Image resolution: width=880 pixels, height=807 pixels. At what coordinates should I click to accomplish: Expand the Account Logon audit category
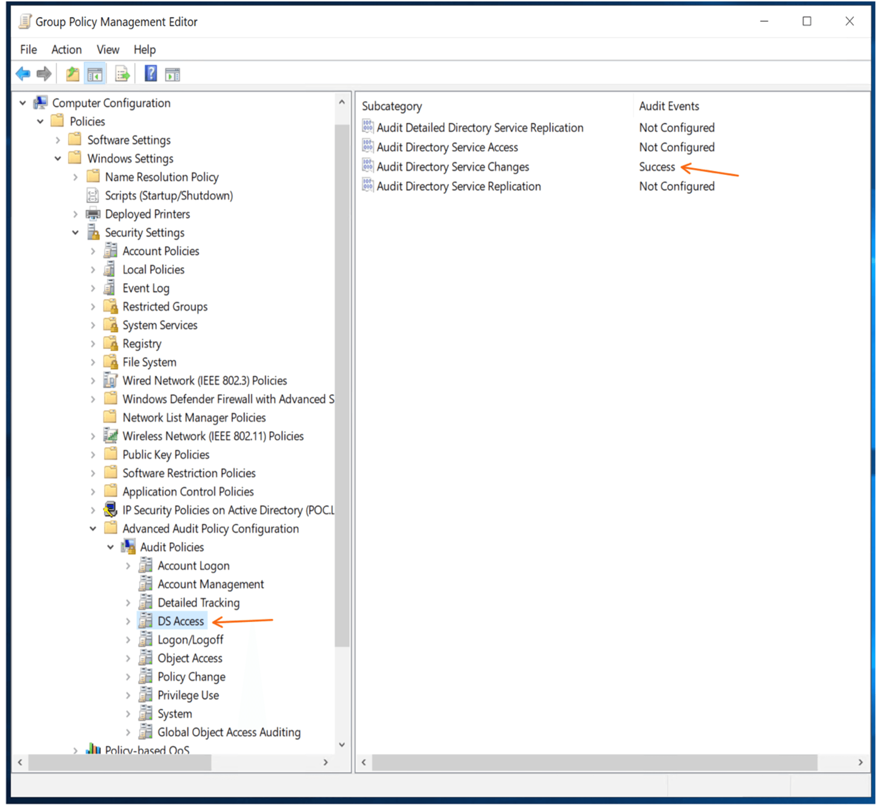click(128, 566)
